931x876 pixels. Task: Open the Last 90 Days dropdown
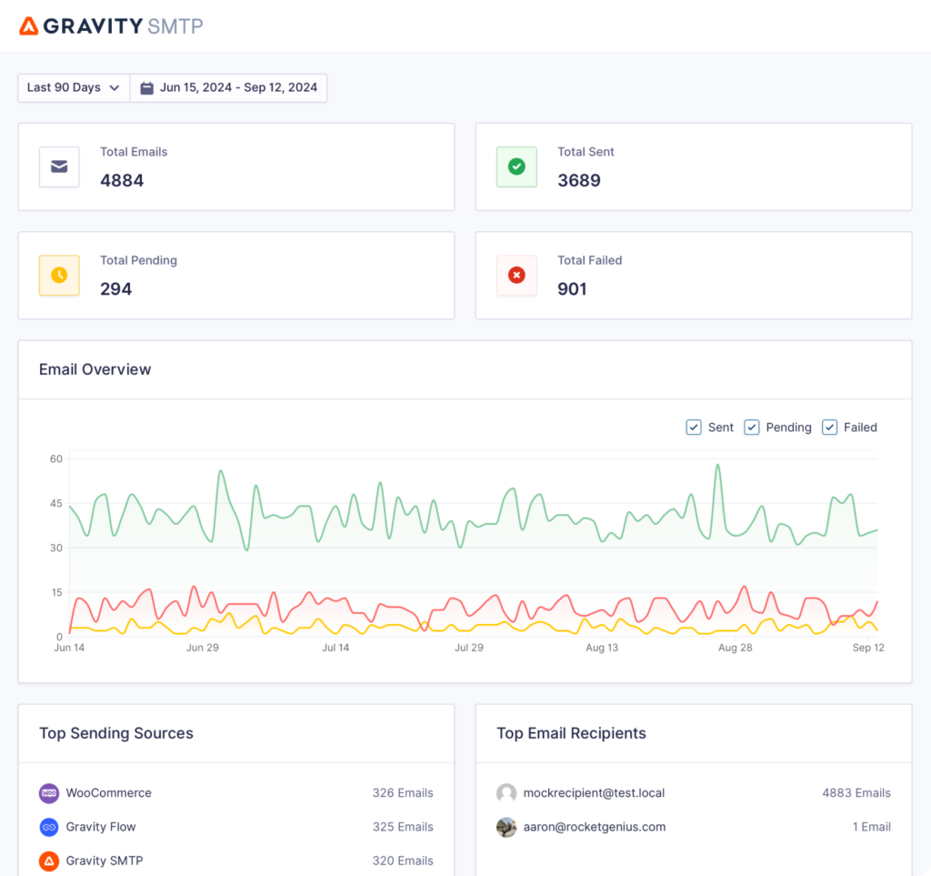(x=73, y=87)
